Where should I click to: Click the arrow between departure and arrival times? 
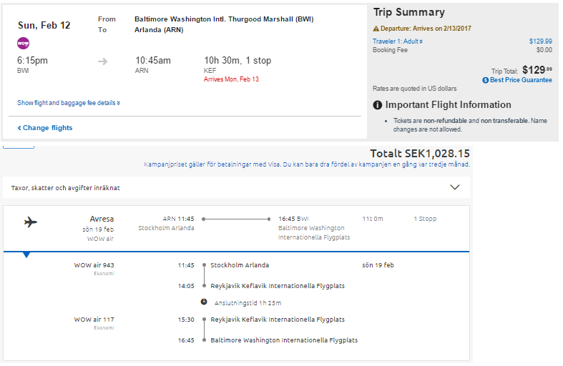coord(103,61)
